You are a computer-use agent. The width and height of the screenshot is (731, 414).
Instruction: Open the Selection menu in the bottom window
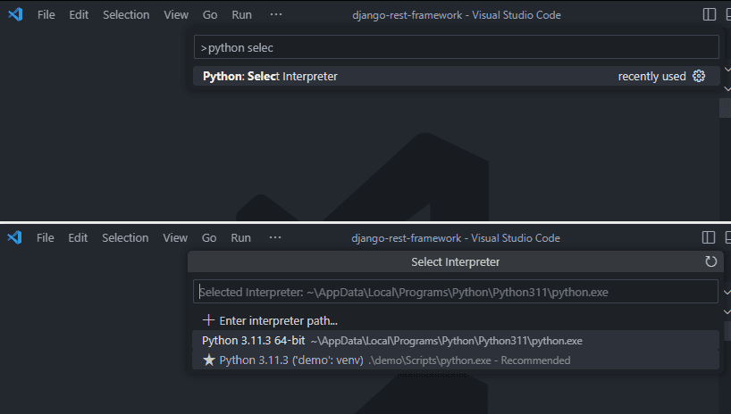tap(125, 238)
